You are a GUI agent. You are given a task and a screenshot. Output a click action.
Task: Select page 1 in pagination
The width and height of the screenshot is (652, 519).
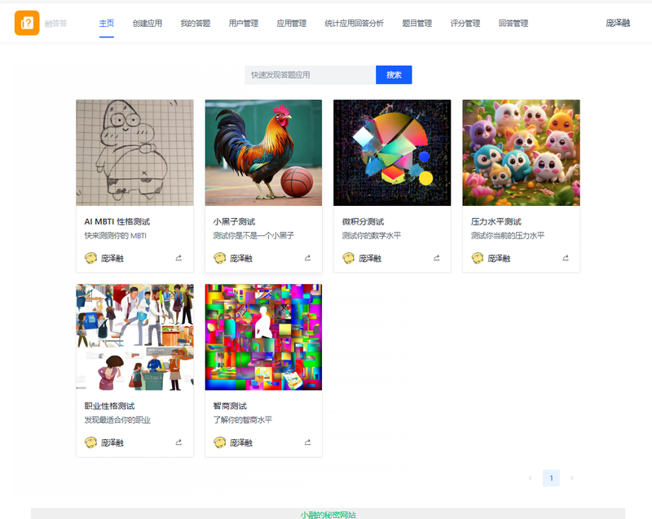coord(551,478)
